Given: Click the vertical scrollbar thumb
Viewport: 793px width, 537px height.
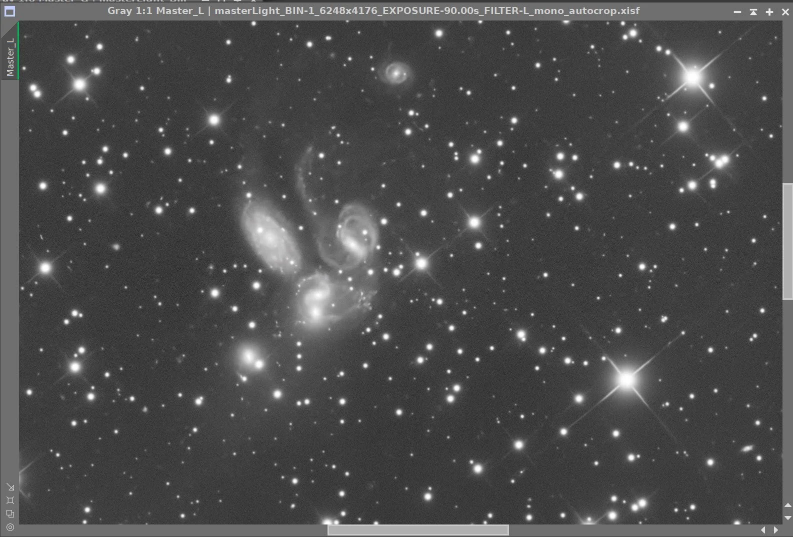Looking at the screenshot, I should click(787, 242).
